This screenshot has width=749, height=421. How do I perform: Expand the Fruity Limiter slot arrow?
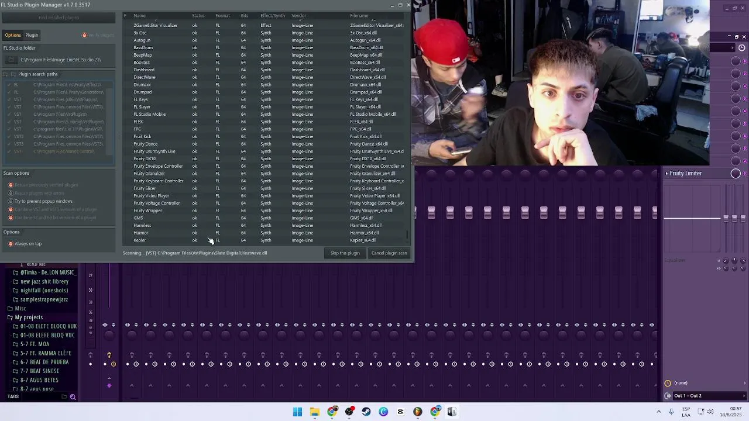point(666,173)
